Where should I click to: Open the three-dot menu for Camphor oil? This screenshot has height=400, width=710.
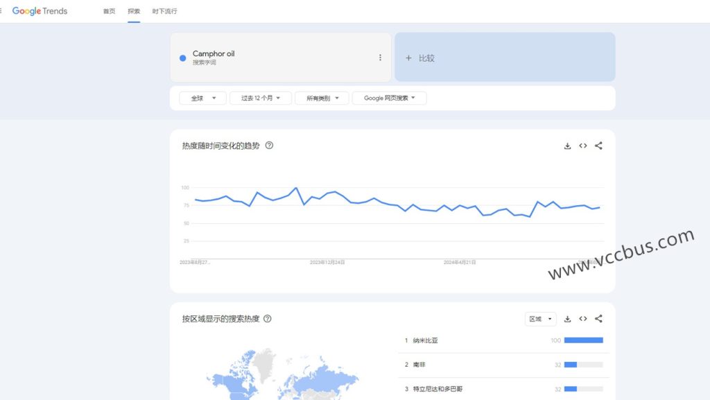pyautogui.click(x=380, y=58)
